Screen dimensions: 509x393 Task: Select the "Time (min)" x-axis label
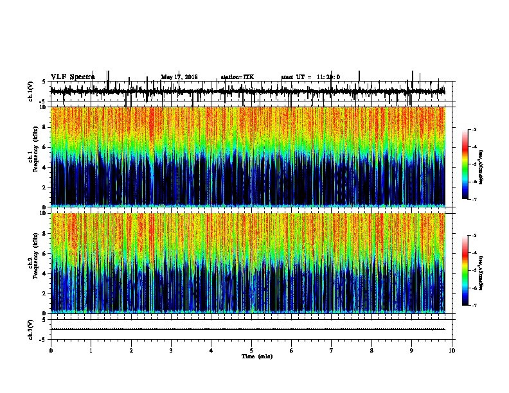(257, 356)
